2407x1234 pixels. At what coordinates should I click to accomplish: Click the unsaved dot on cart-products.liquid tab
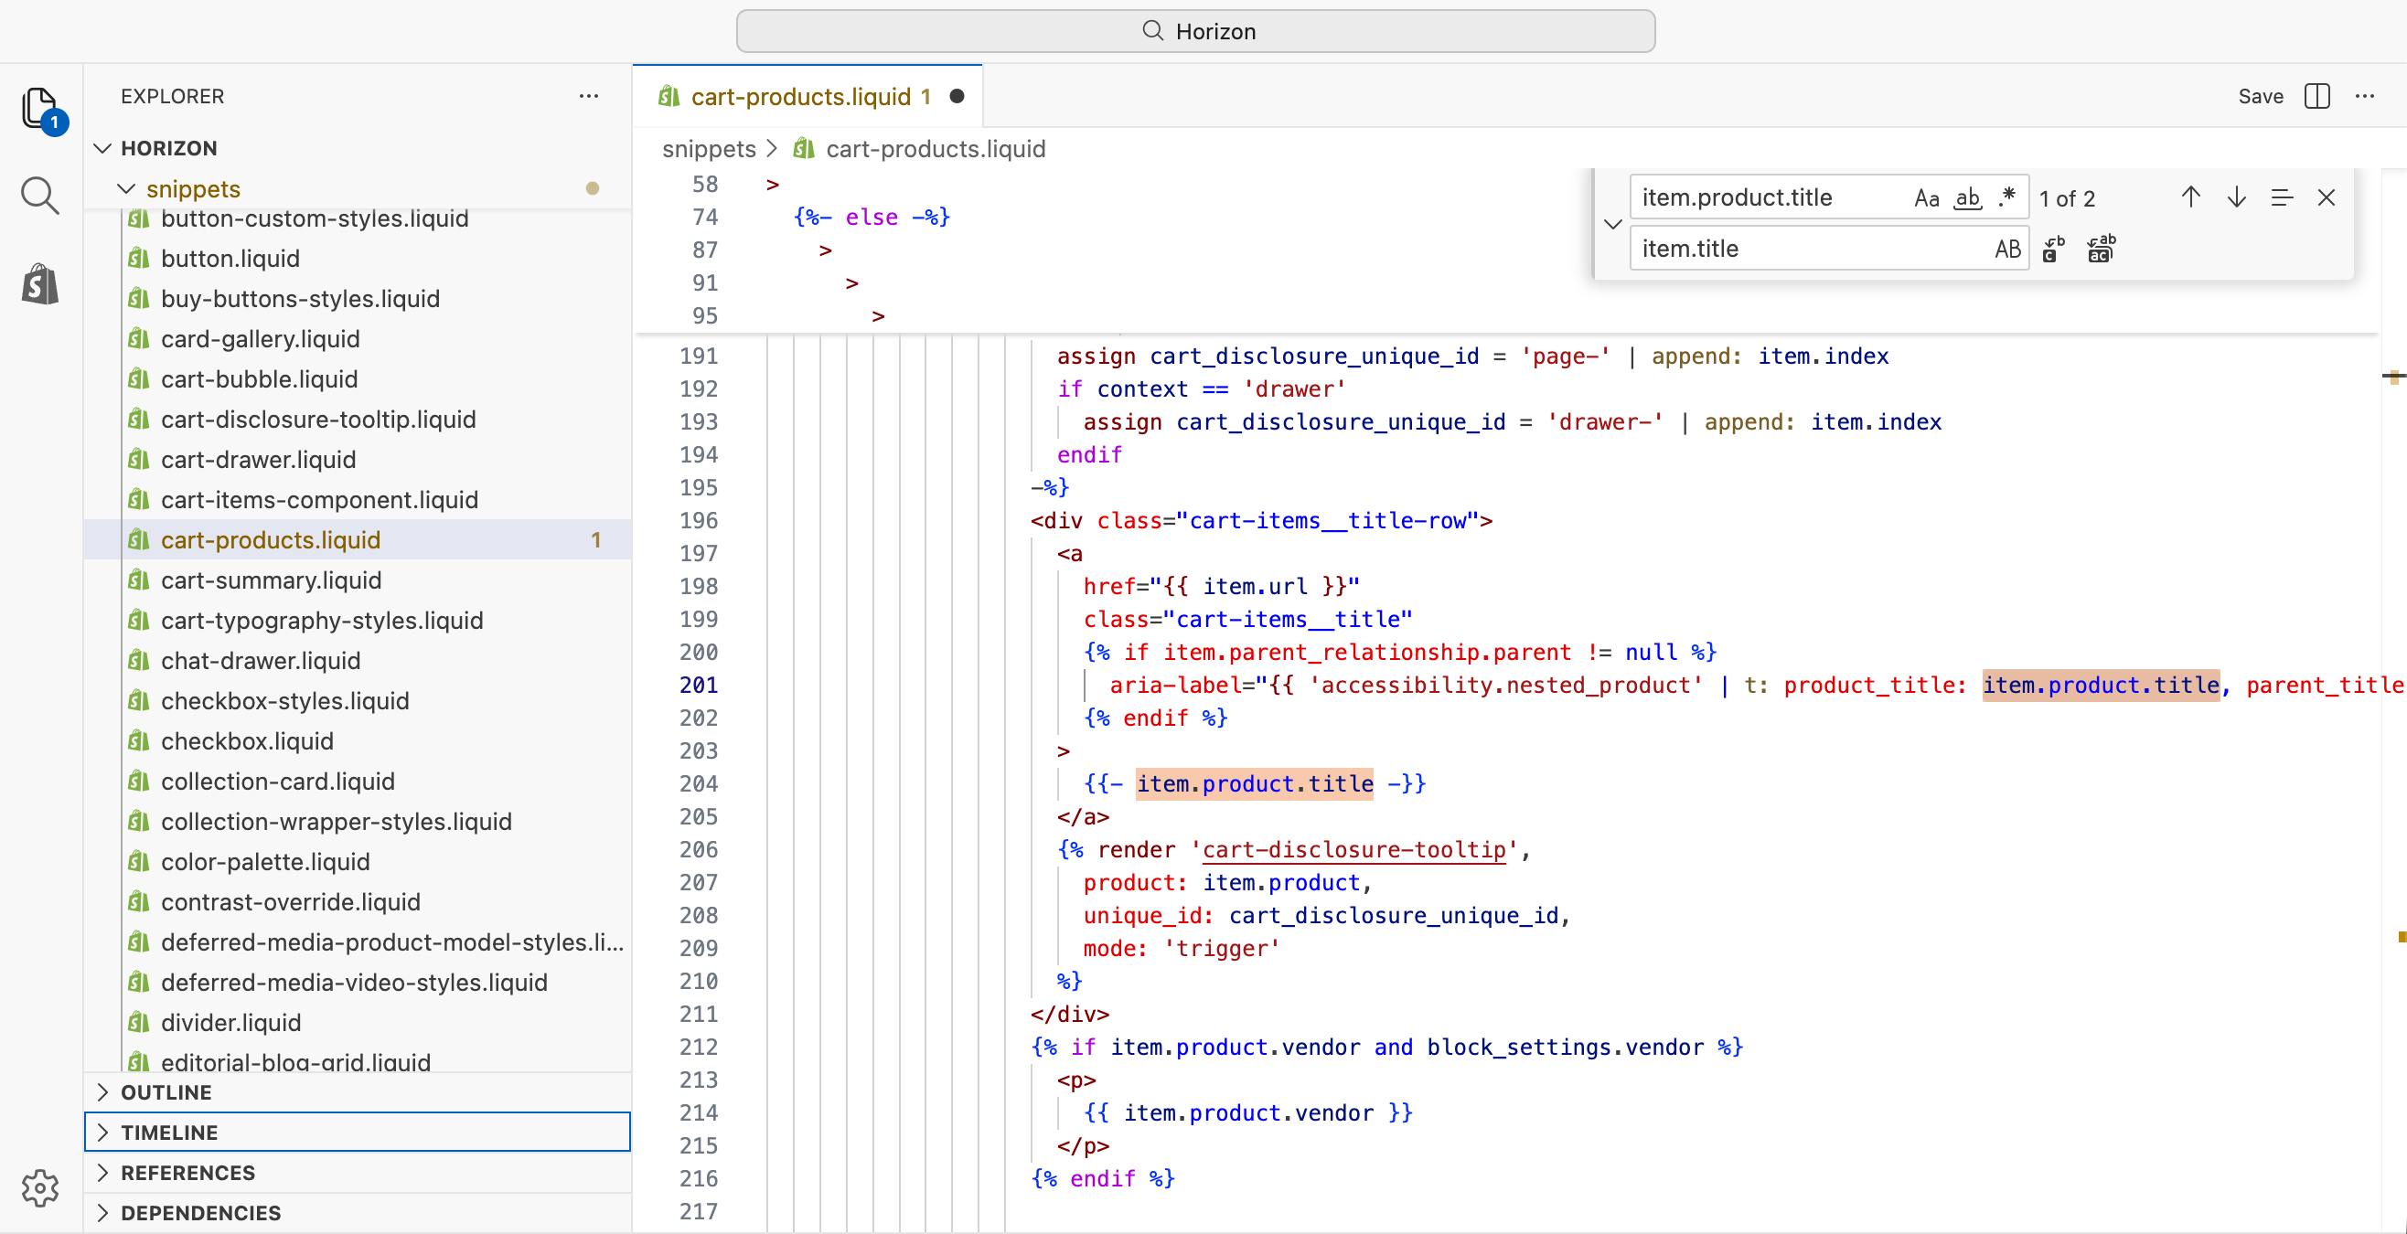(x=957, y=96)
